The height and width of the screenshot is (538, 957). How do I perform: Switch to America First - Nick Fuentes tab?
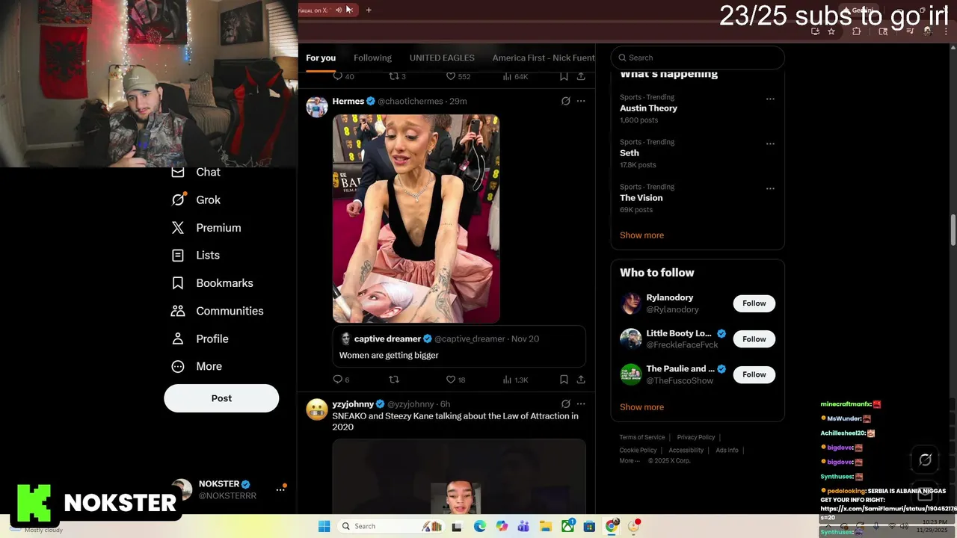point(544,58)
